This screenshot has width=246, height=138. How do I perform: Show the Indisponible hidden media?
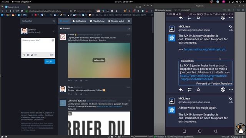point(99,60)
